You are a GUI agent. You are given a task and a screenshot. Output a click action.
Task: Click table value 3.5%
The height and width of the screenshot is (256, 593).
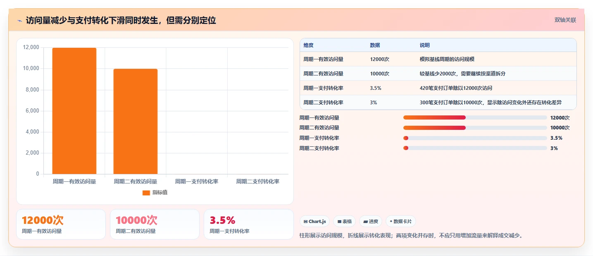pos(375,88)
